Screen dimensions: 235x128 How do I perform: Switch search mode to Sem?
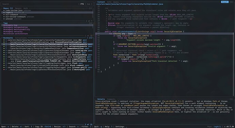pyautogui.click(x=89, y=4)
